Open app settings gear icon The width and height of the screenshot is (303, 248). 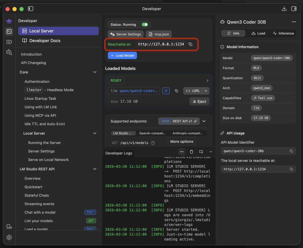9,237
